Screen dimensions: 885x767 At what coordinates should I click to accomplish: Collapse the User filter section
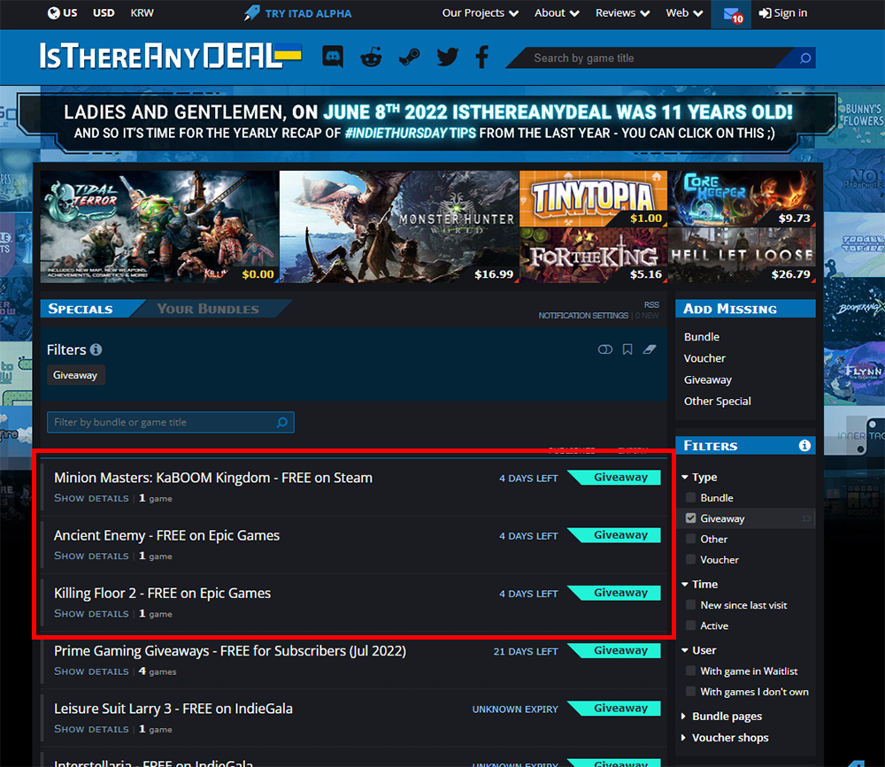pyautogui.click(x=699, y=650)
